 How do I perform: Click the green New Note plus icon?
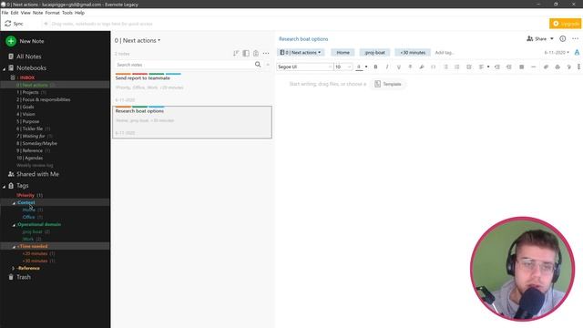[11, 41]
